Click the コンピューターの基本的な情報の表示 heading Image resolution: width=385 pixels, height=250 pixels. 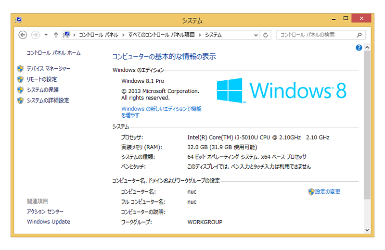point(164,57)
